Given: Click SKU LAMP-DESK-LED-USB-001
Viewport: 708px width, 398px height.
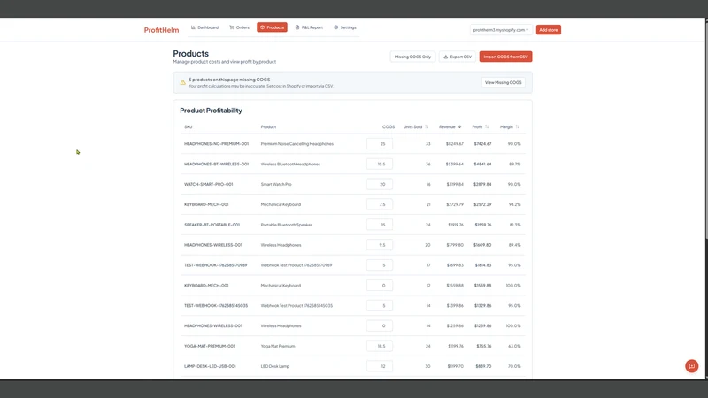Looking at the screenshot, I should coord(210,366).
